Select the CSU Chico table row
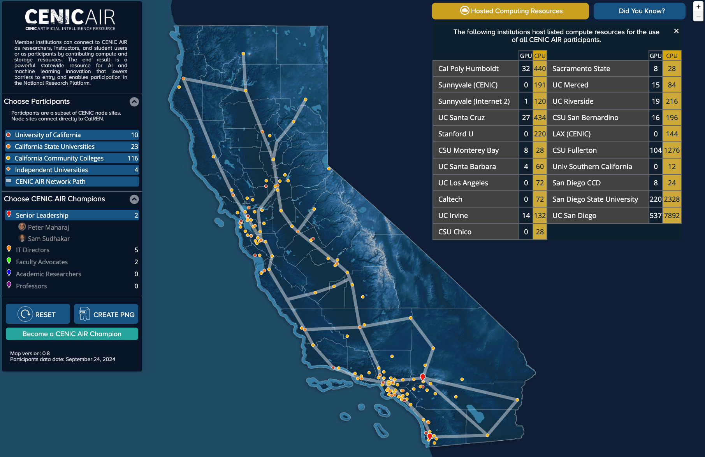Screen dimensions: 705x457 (490, 232)
